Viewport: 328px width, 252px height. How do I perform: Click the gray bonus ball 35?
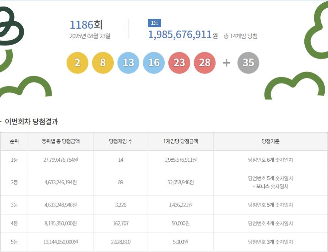(x=248, y=63)
